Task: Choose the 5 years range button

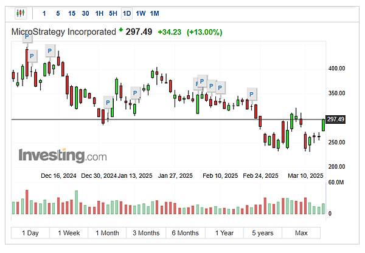Action: 263,233
